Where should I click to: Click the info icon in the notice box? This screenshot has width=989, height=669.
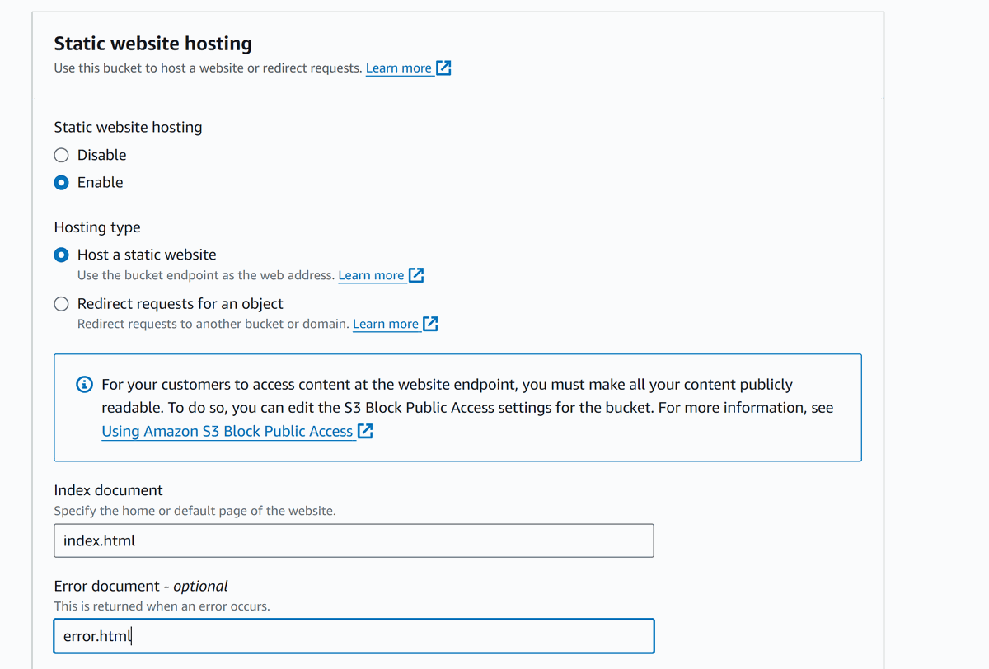84,385
